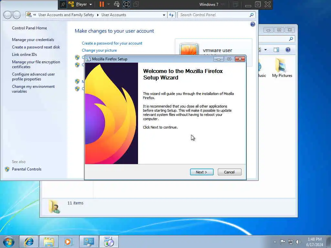Open Create a password for your account
331x248 pixels.
click(112, 43)
